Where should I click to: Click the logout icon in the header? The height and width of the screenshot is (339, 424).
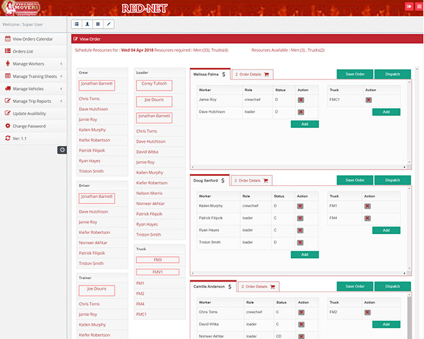pyautogui.click(x=409, y=7)
